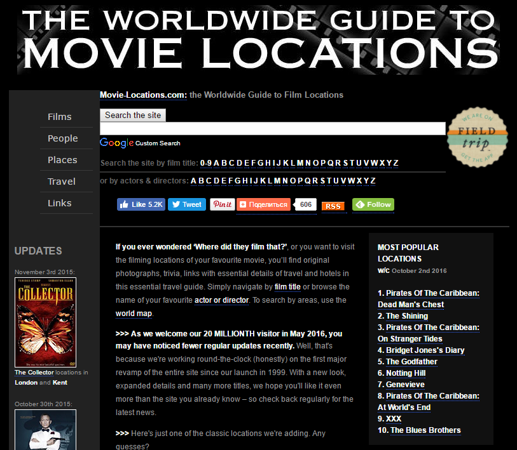Image resolution: width=517 pixels, height=450 pixels.
Task: Click the Поделиться share button
Action: tap(263, 204)
